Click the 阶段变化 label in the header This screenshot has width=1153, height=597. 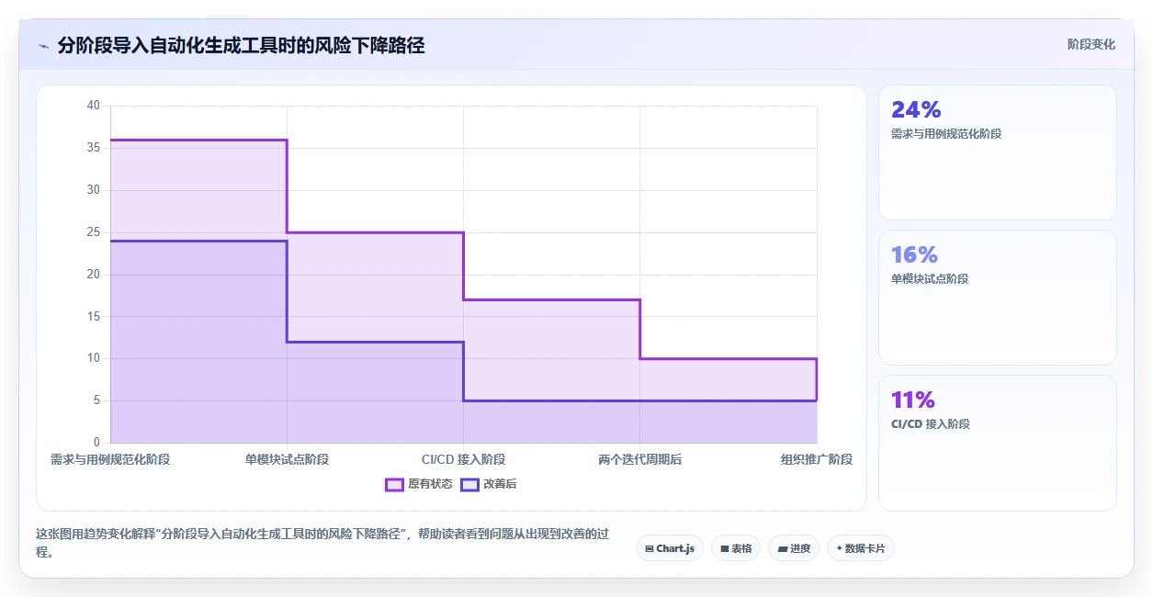coord(1091,44)
